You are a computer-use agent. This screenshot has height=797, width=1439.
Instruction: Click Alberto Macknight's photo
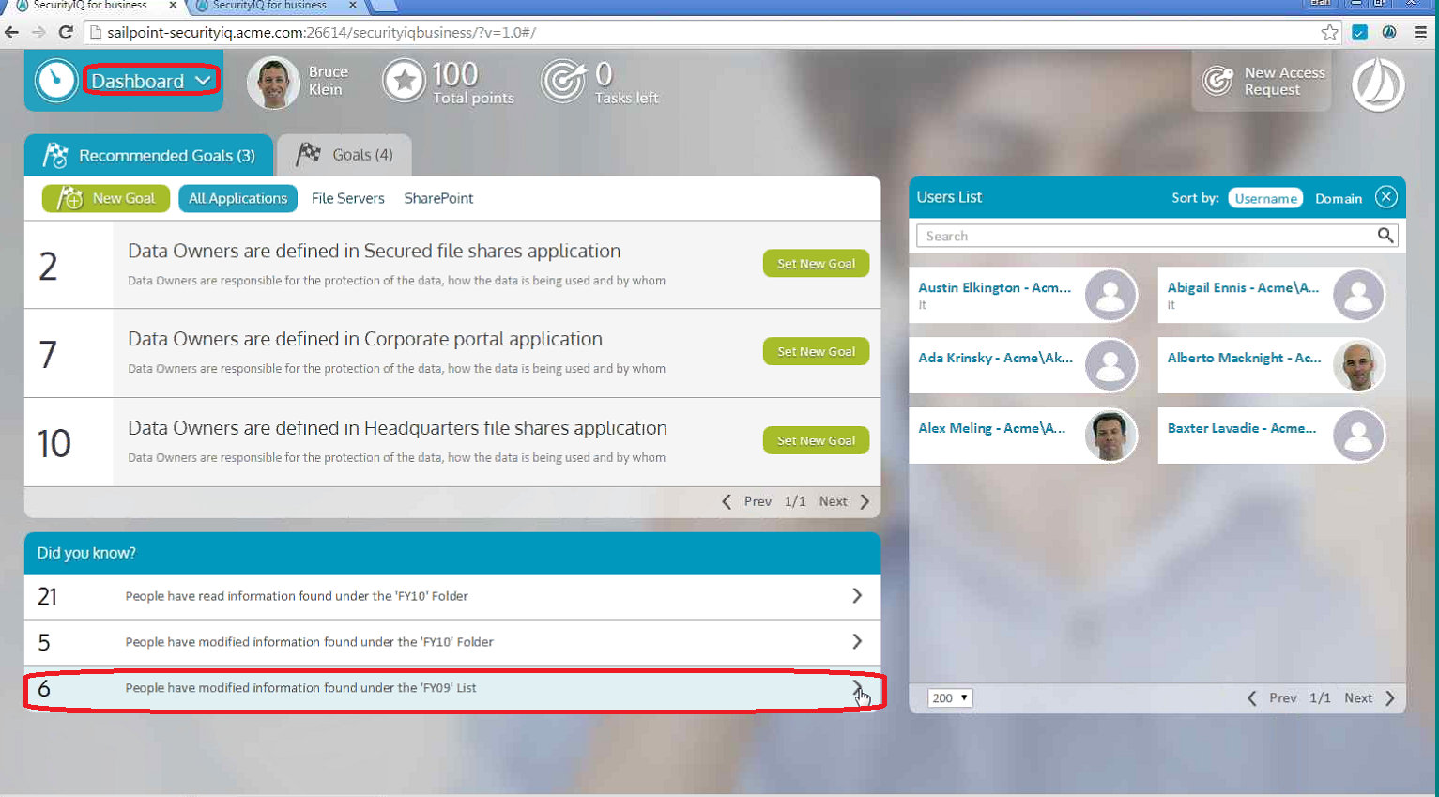(1358, 365)
